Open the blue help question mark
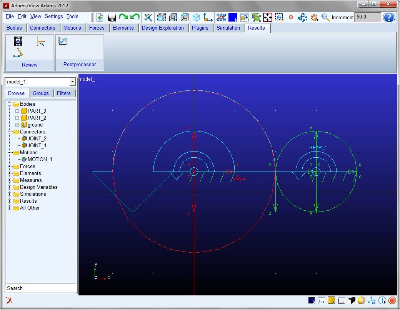 pos(389,17)
